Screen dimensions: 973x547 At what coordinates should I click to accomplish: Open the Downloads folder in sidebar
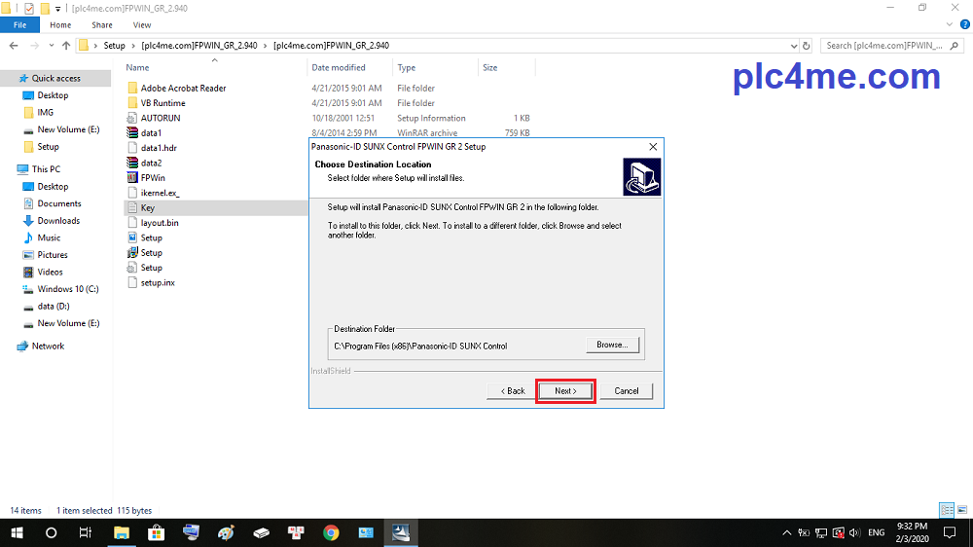58,221
